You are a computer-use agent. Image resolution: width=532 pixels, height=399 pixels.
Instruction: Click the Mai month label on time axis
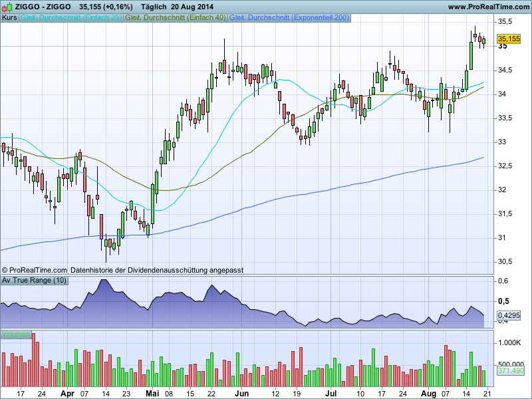(152, 394)
